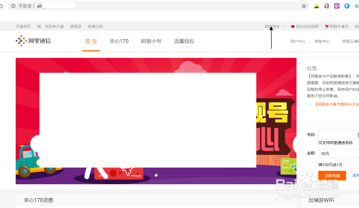Open the 购物车 0件 link
The width and height of the screenshot is (359, 208).
tap(339, 27)
